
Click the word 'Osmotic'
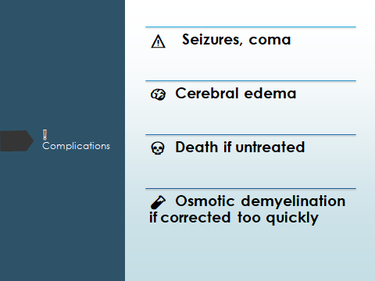click(x=205, y=201)
